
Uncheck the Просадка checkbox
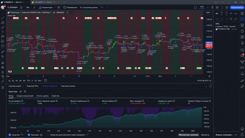coord(29,135)
